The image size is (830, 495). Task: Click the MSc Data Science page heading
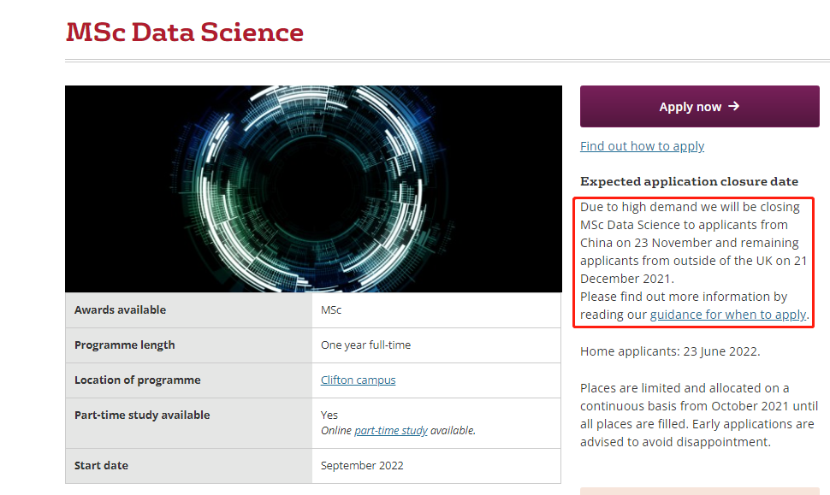tap(185, 32)
